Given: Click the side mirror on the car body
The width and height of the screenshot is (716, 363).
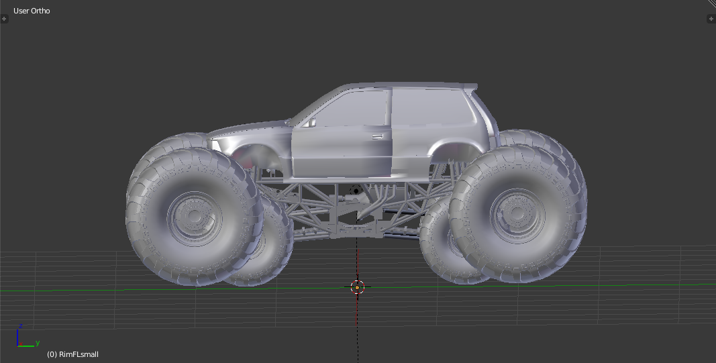Looking at the screenshot, I should (311, 122).
